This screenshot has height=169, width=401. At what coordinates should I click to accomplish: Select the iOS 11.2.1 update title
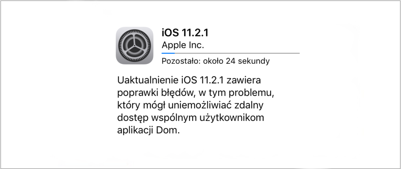(x=185, y=33)
